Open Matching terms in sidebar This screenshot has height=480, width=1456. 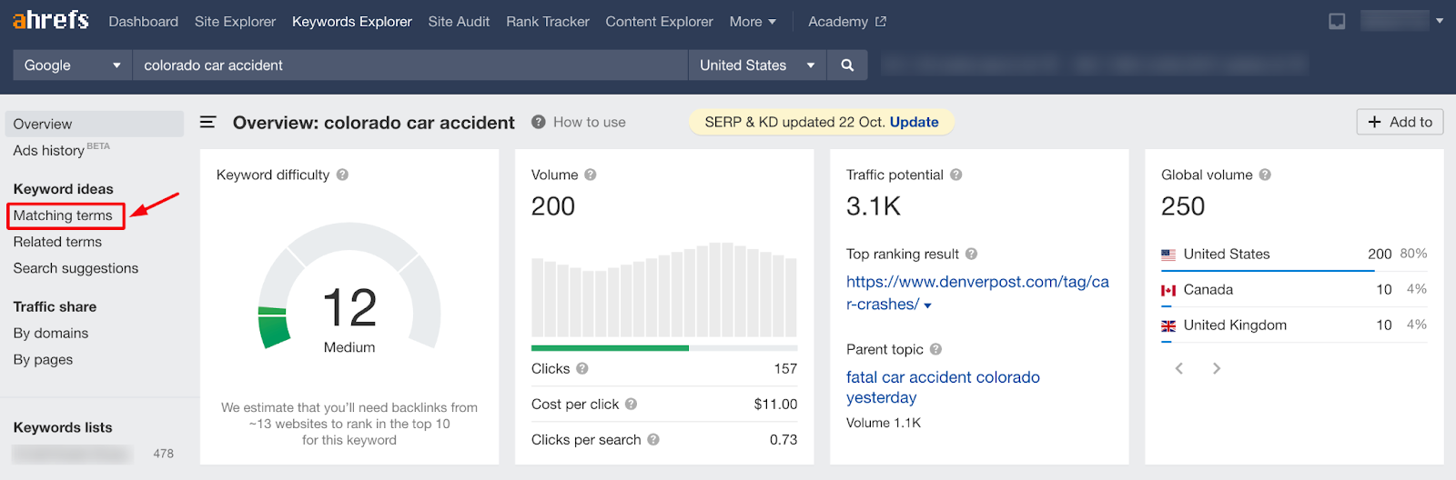pyautogui.click(x=63, y=215)
